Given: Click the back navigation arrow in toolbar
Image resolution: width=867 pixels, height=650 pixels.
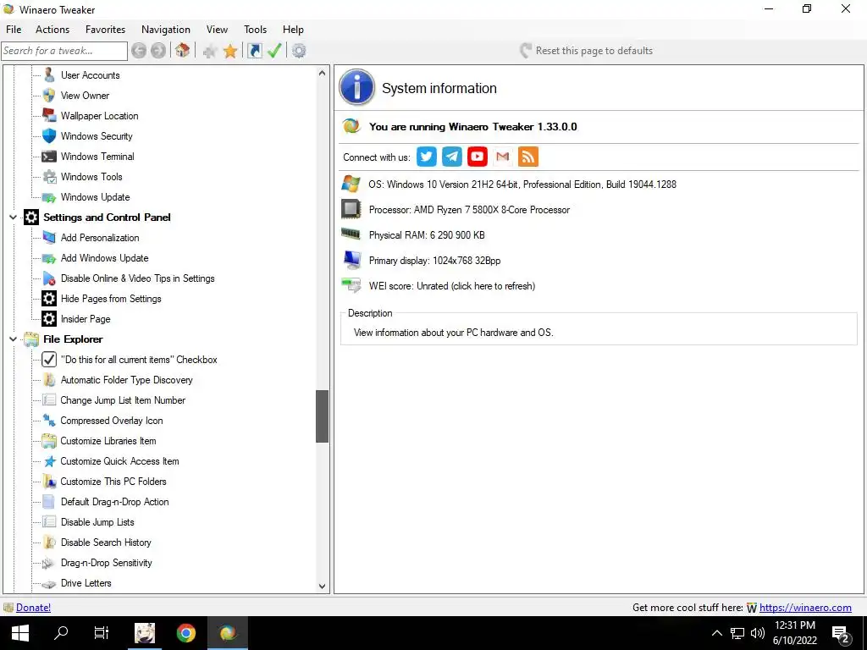Looking at the screenshot, I should point(139,51).
